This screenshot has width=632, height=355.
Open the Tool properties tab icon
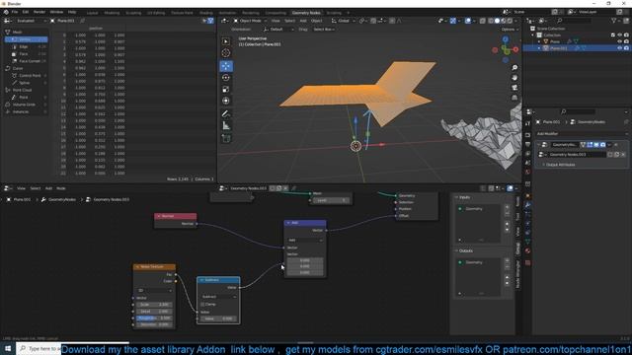(x=527, y=123)
